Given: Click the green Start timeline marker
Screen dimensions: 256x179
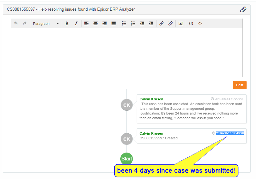Looking at the screenshot, I should (x=127, y=159).
